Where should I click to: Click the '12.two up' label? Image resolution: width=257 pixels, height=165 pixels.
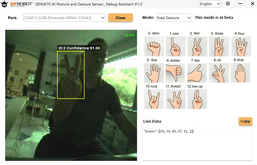[x=195, y=87]
